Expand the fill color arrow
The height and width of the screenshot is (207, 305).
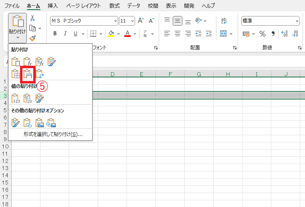118,34
